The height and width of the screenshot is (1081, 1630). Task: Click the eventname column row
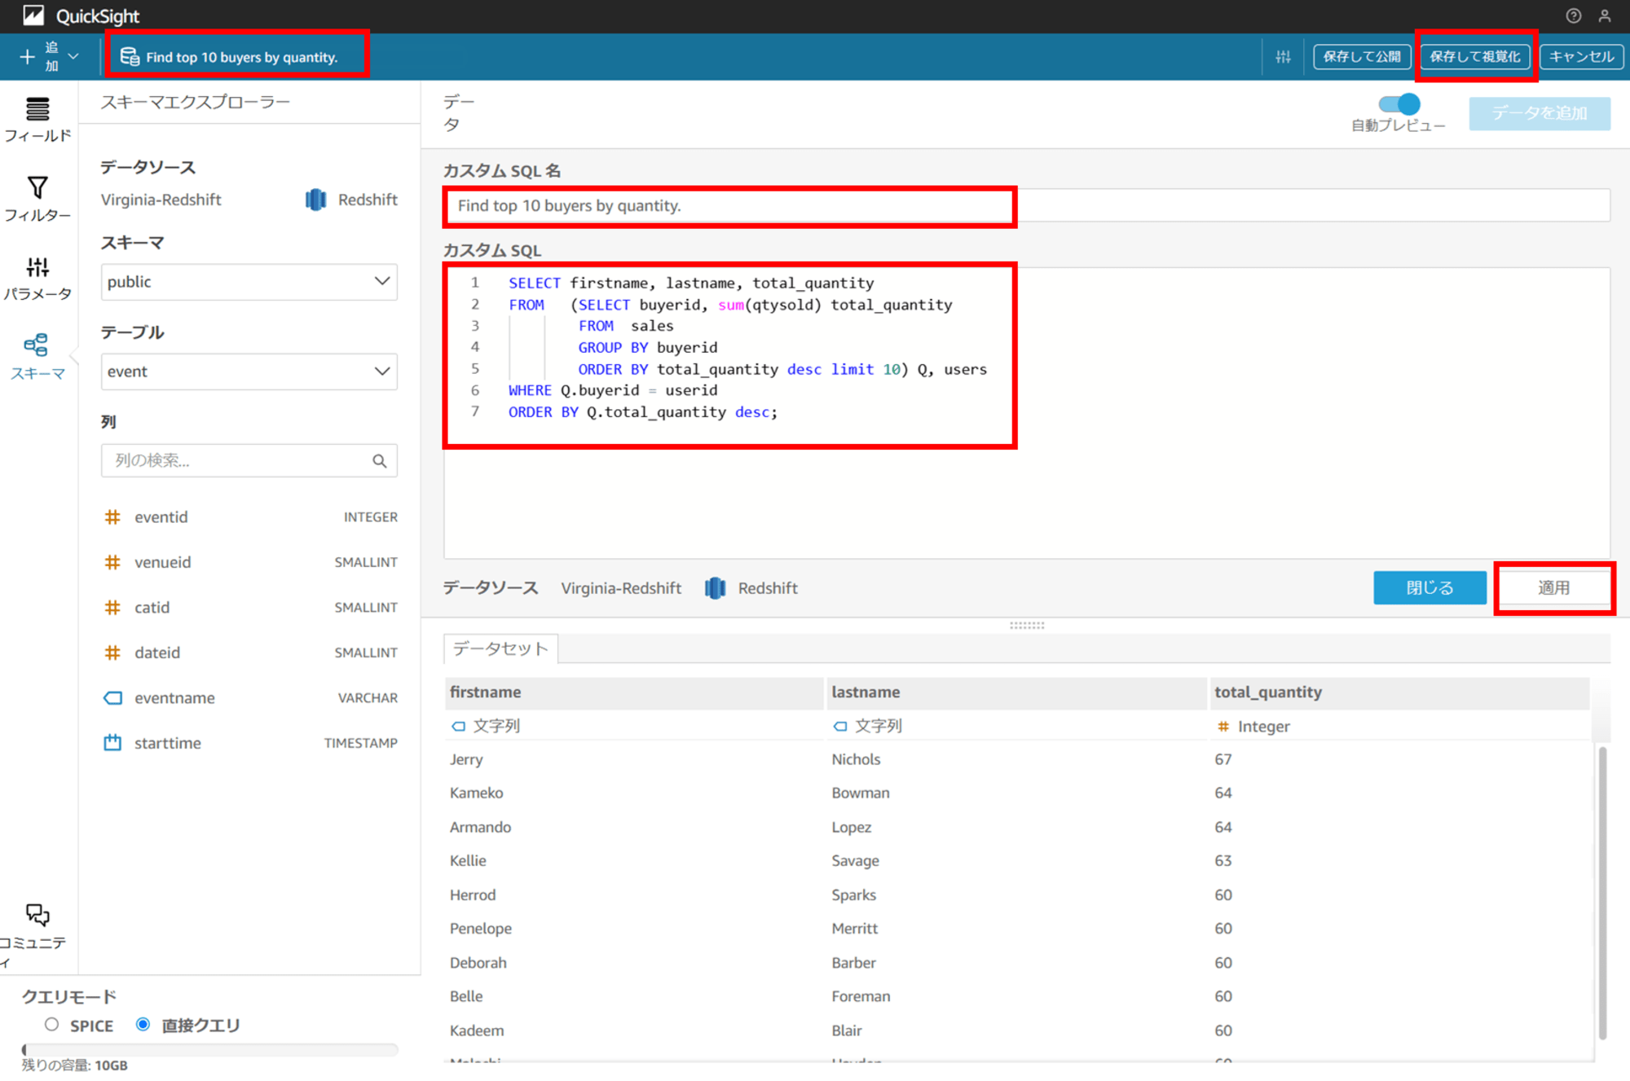[249, 698]
